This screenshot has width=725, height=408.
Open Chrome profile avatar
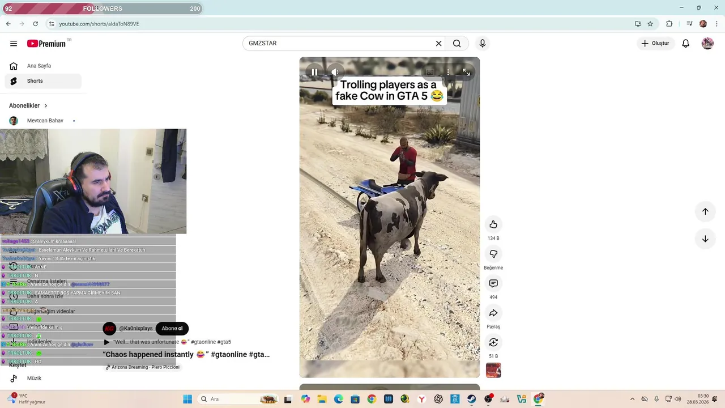coord(703,24)
